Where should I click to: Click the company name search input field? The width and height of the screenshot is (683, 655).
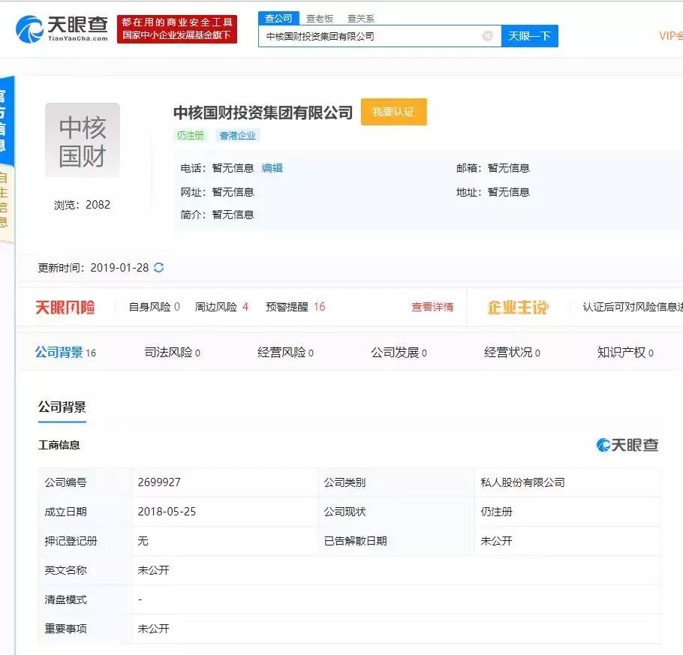pyautogui.click(x=375, y=35)
